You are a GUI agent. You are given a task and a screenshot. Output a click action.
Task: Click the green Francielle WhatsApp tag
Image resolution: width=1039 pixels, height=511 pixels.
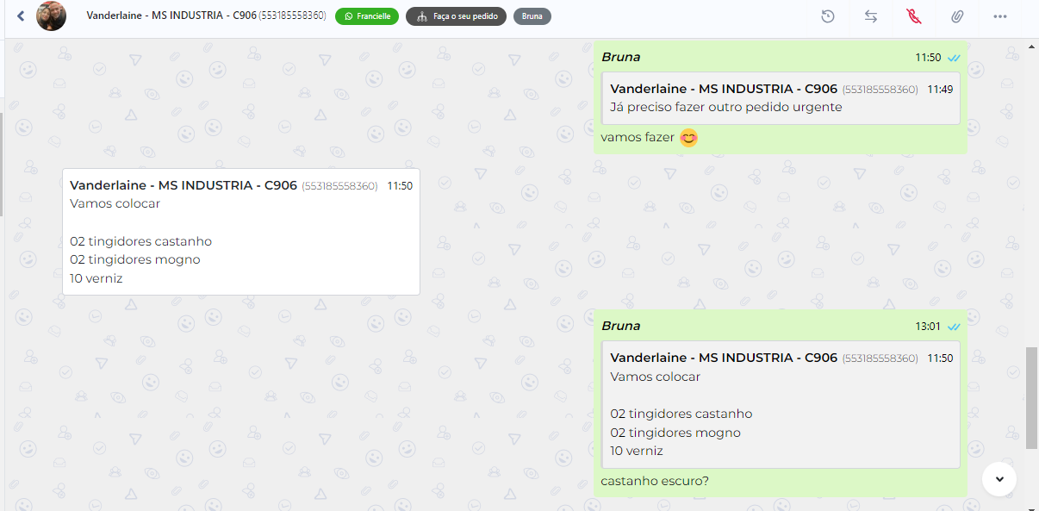[x=367, y=16]
